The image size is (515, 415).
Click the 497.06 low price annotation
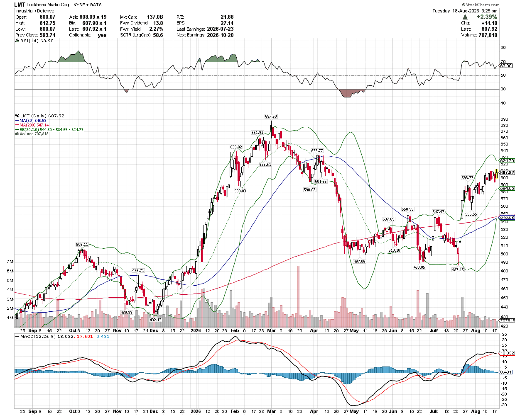coord(359,262)
